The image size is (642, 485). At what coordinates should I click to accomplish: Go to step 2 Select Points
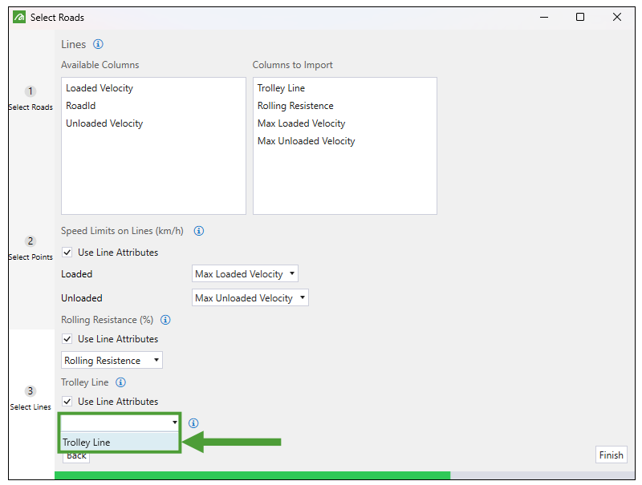tap(30, 249)
